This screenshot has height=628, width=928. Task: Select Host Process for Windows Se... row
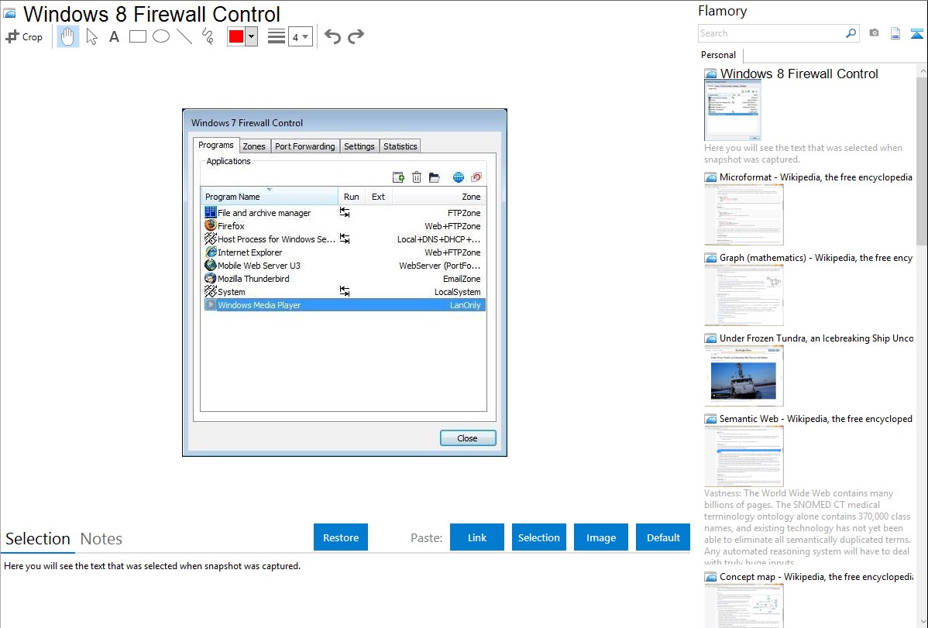point(343,239)
